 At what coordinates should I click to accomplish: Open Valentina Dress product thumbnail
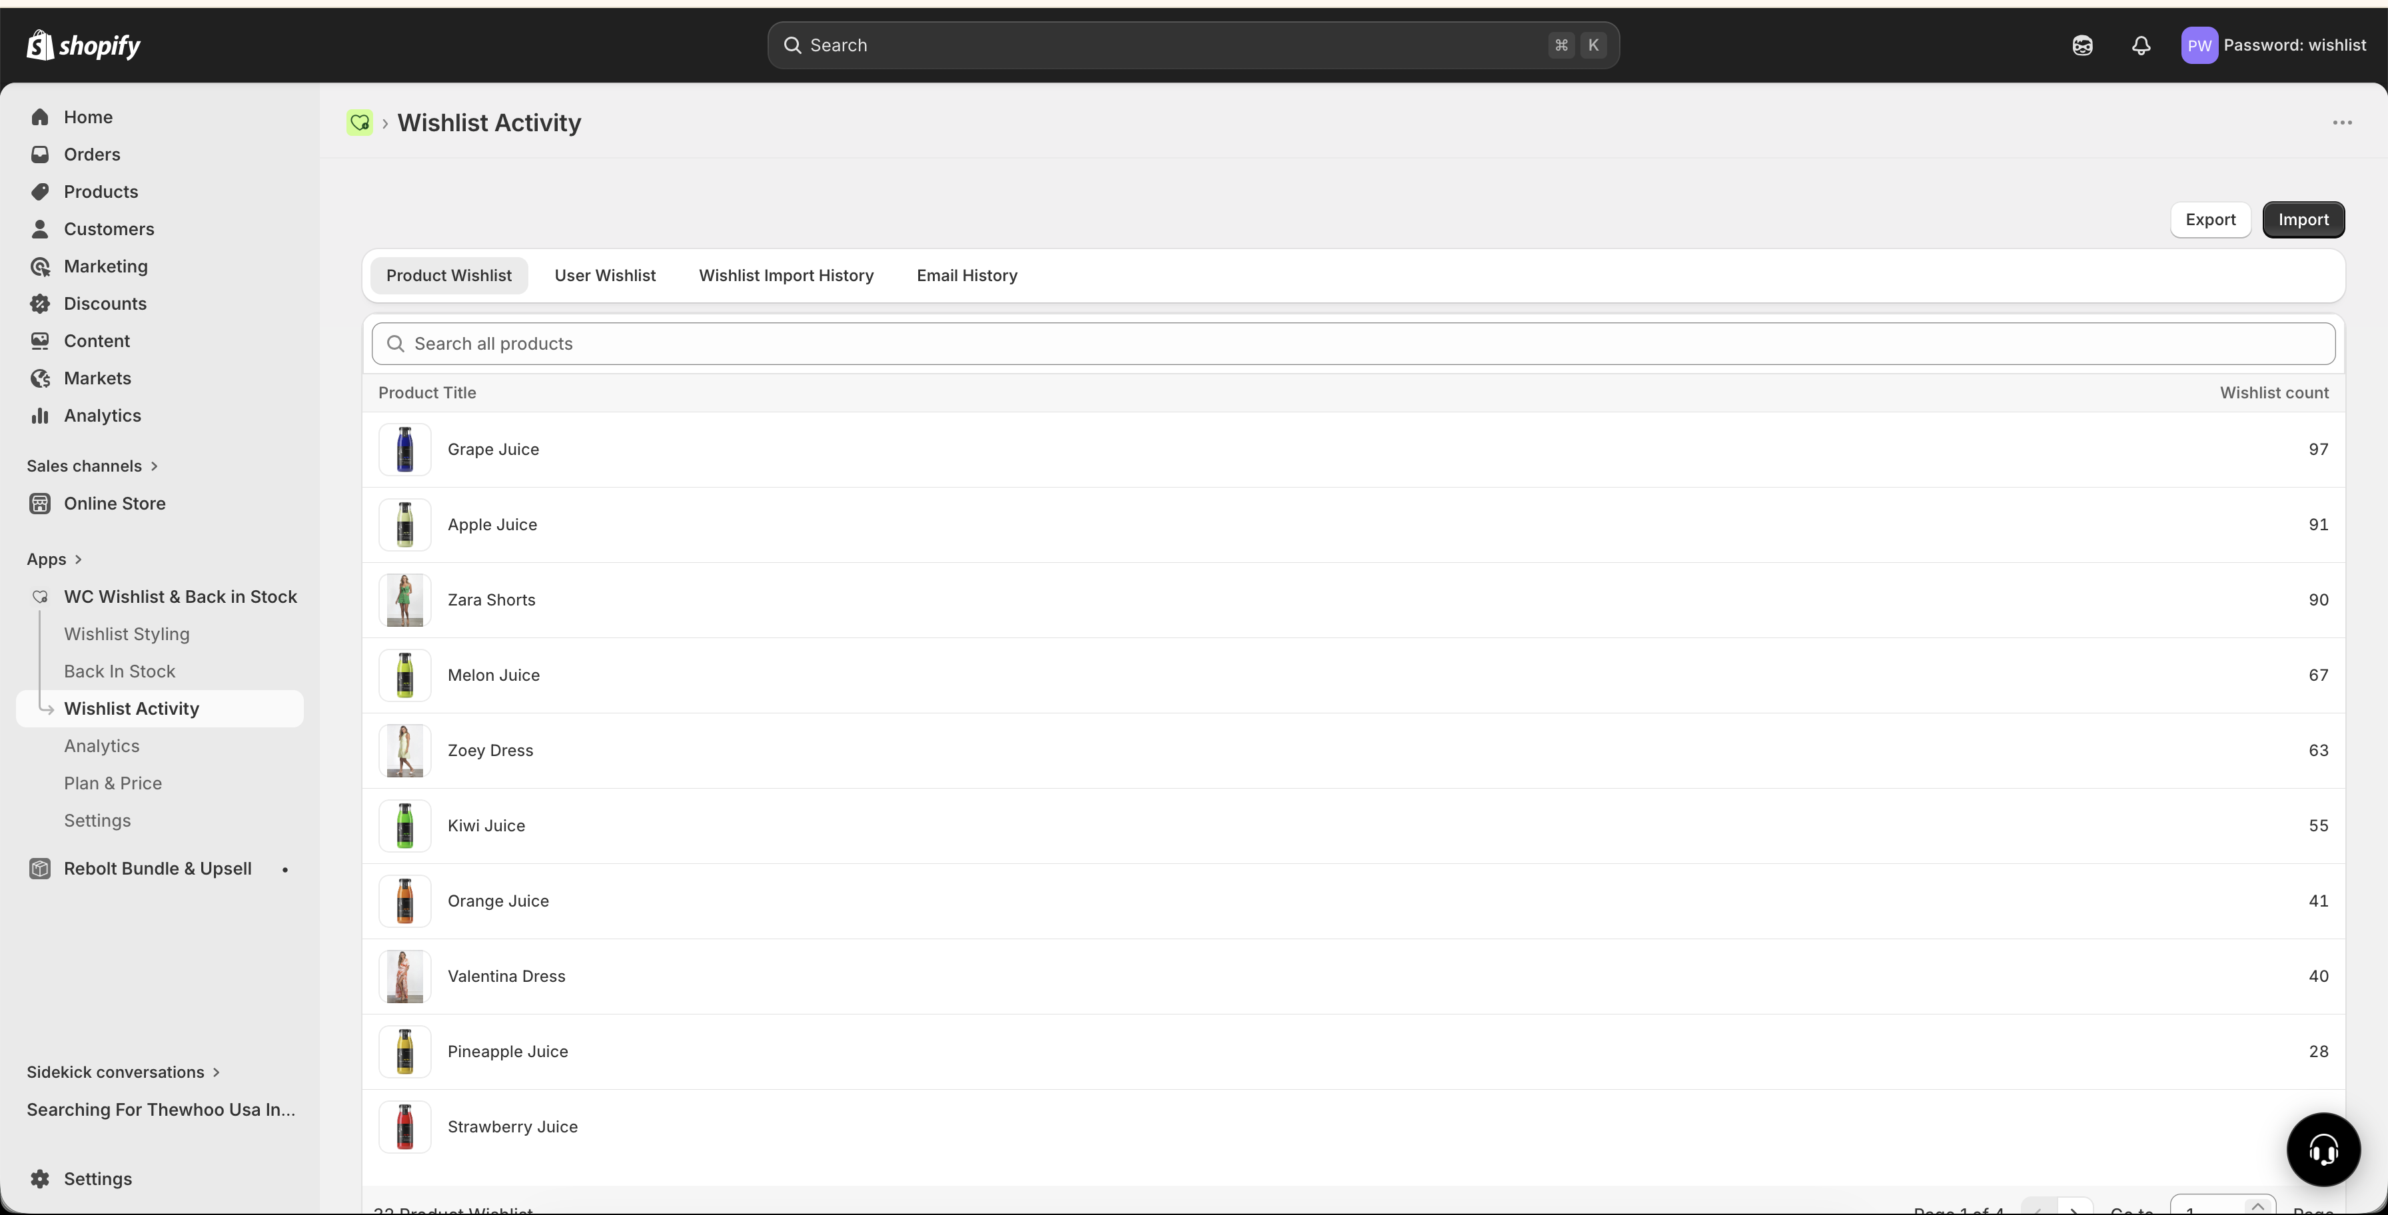(405, 977)
